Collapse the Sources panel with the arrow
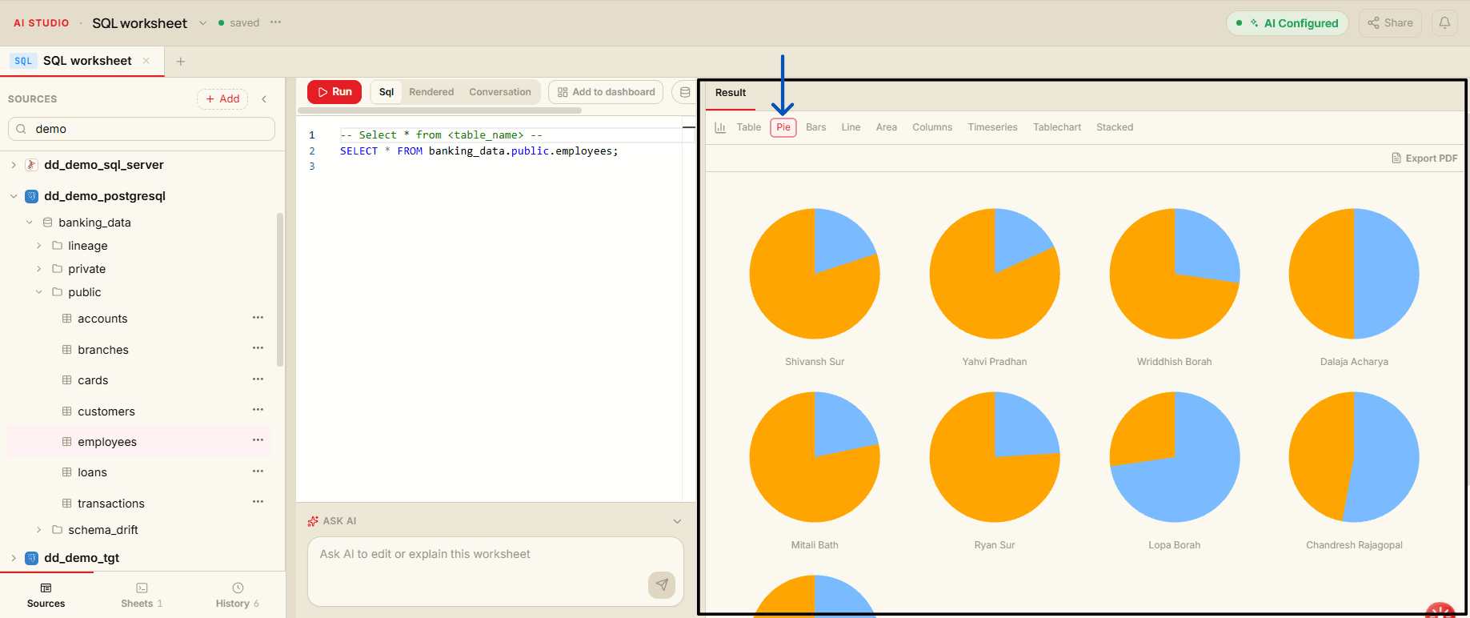 [264, 99]
